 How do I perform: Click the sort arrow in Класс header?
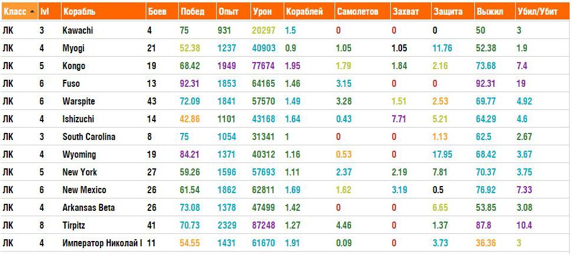point(32,12)
